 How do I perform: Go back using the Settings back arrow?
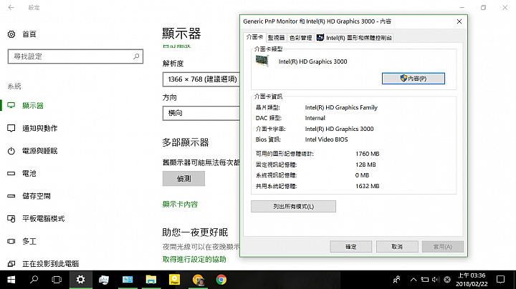11,7
